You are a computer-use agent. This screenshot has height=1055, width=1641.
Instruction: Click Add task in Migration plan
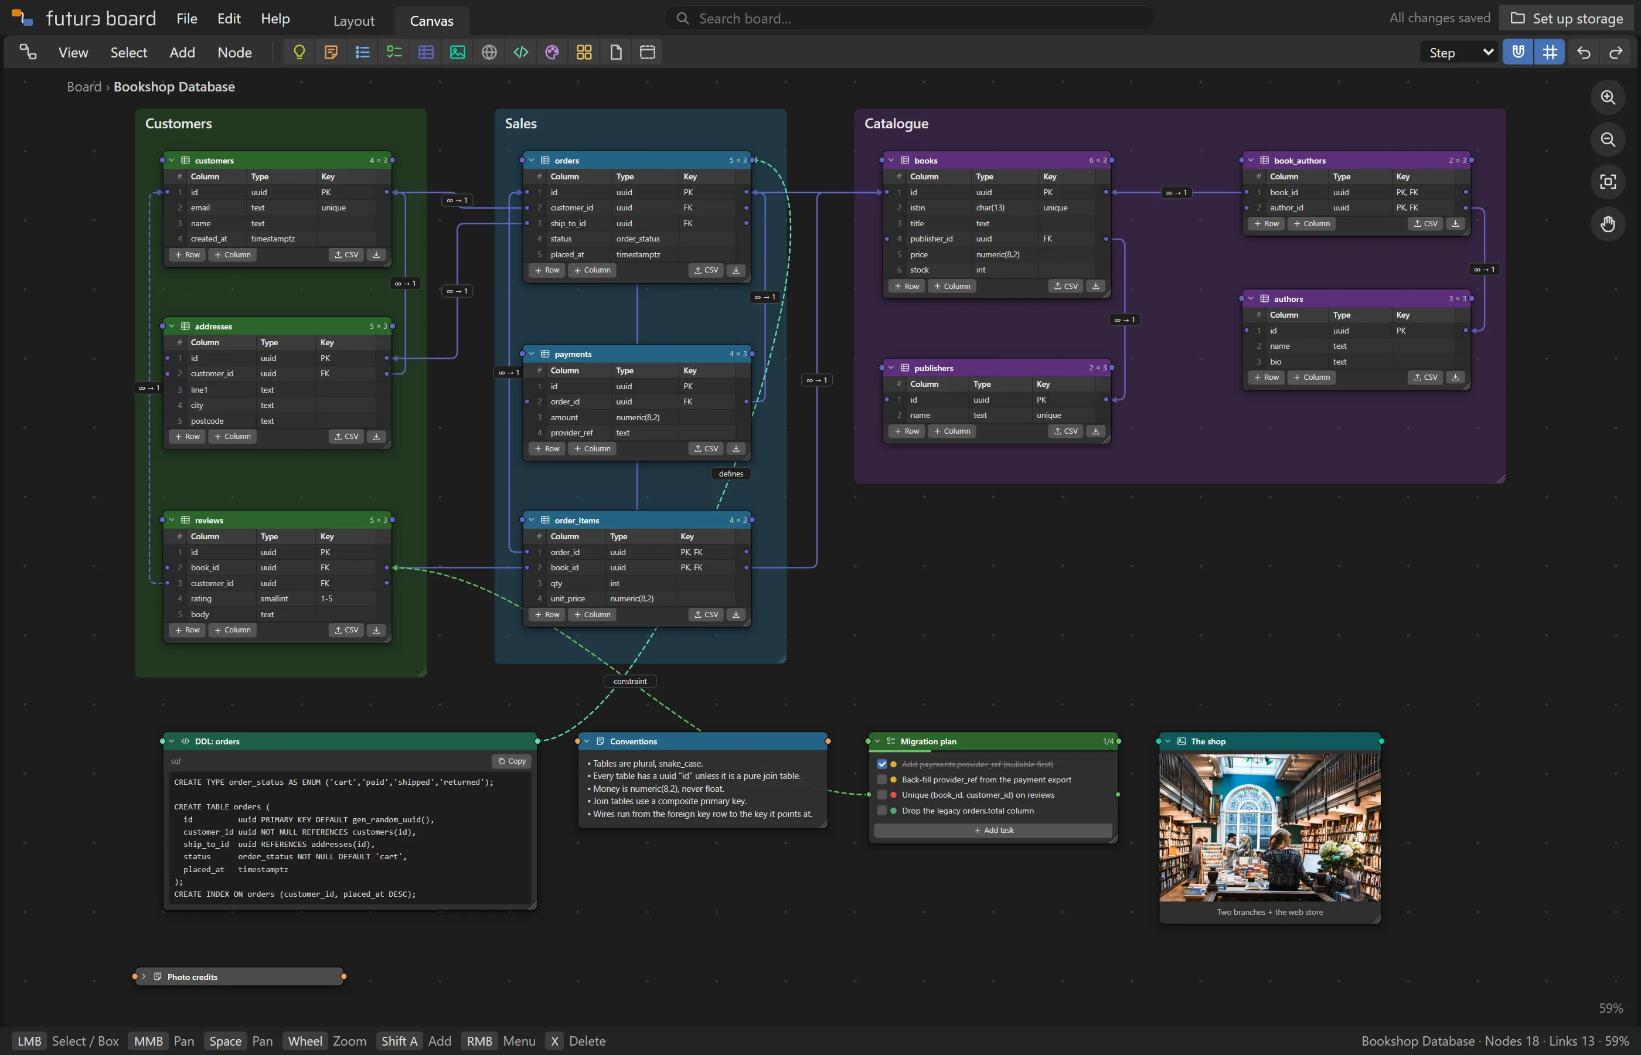point(993,831)
